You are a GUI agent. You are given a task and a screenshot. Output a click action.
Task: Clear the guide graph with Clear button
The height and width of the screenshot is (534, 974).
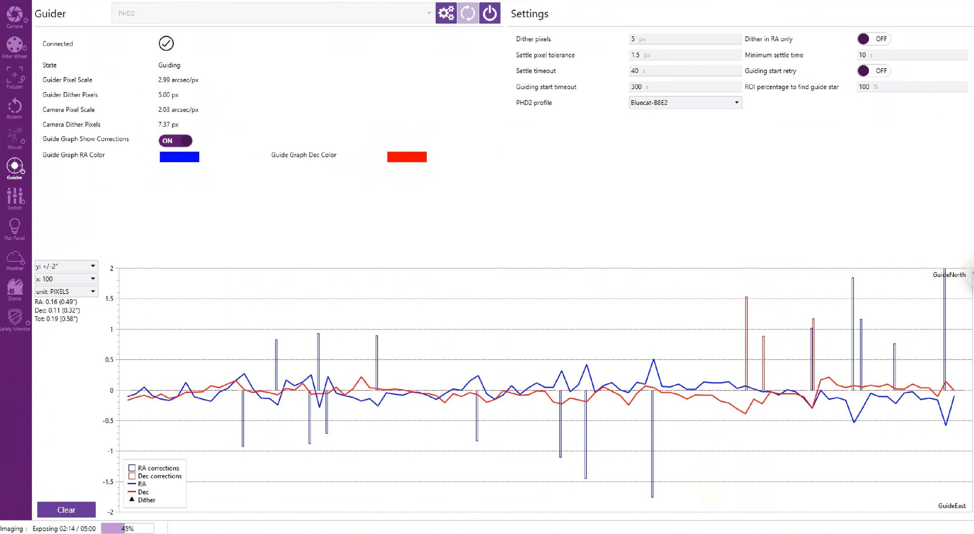[x=66, y=510]
